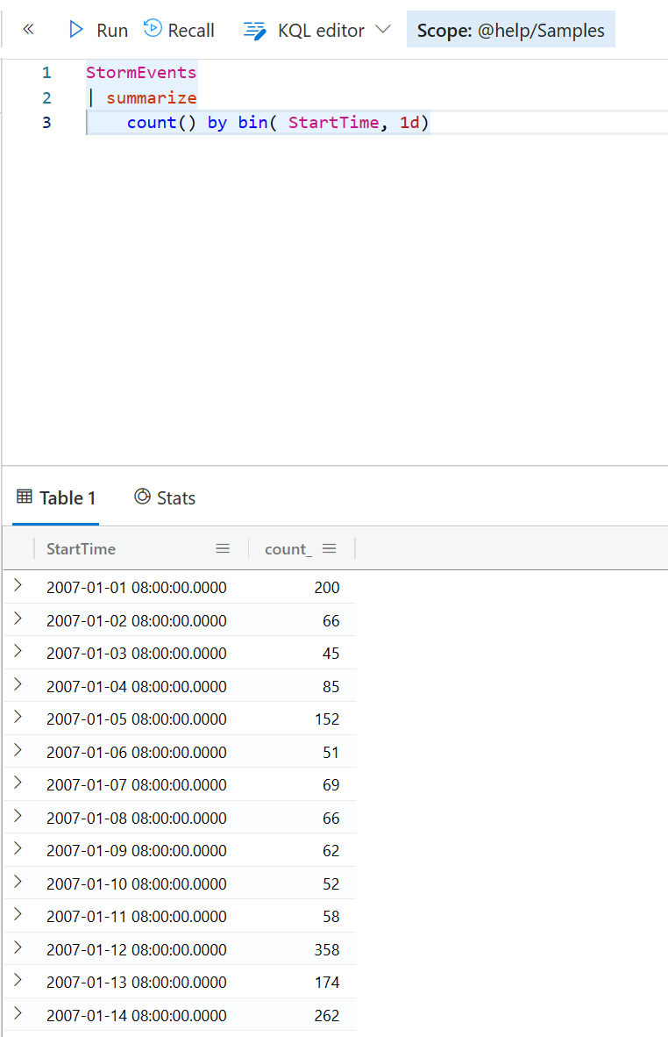The height and width of the screenshot is (1037, 668).
Task: Switch to the Stats tab
Action: click(165, 497)
